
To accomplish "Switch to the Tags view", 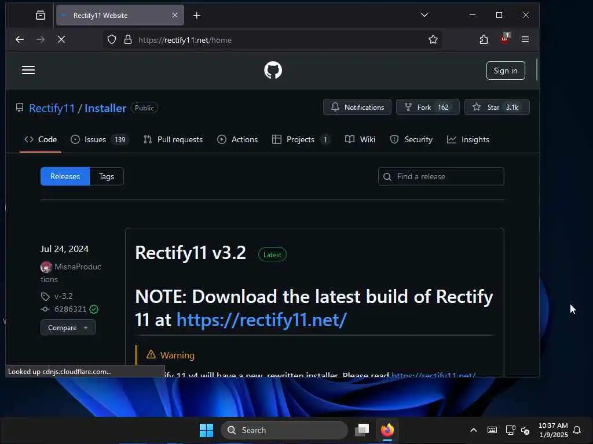I will [107, 176].
